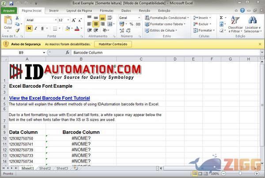Click the blue Help question mark icon
Viewport: 265px width, 178px height.
coord(242,11)
